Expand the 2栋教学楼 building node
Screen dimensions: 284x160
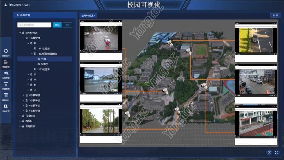(x=24, y=95)
